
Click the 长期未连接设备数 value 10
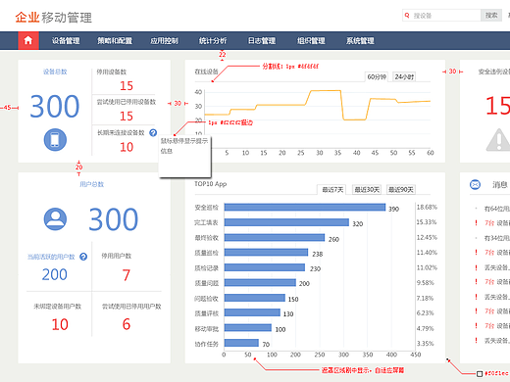pos(127,147)
